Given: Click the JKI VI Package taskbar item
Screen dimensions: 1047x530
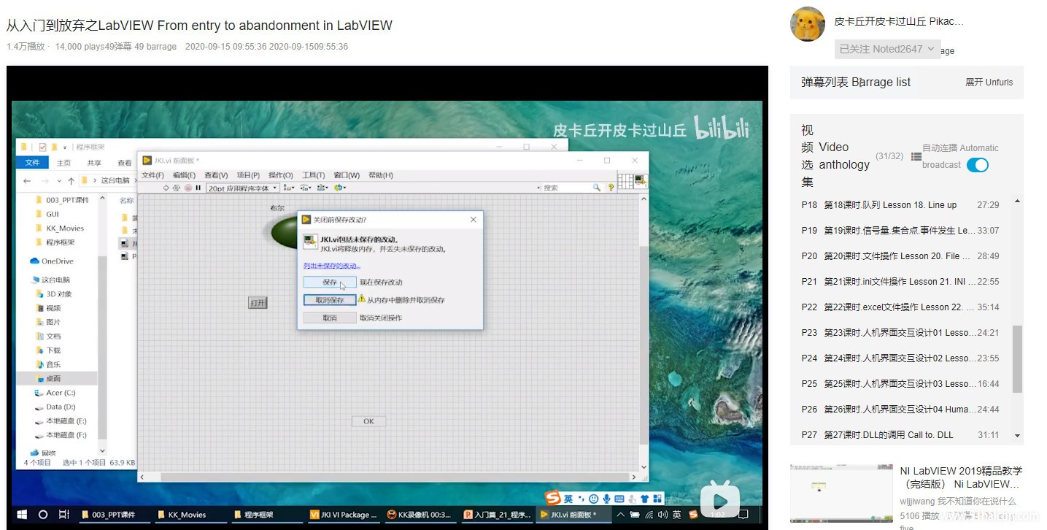Looking at the screenshot, I should pos(343,515).
